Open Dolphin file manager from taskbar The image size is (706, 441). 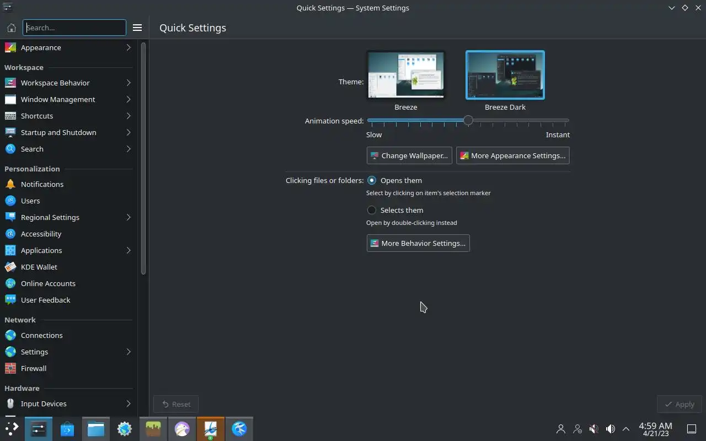(x=96, y=428)
